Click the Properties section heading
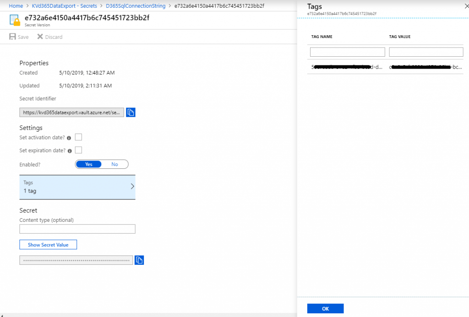469x317 pixels. pos(34,63)
